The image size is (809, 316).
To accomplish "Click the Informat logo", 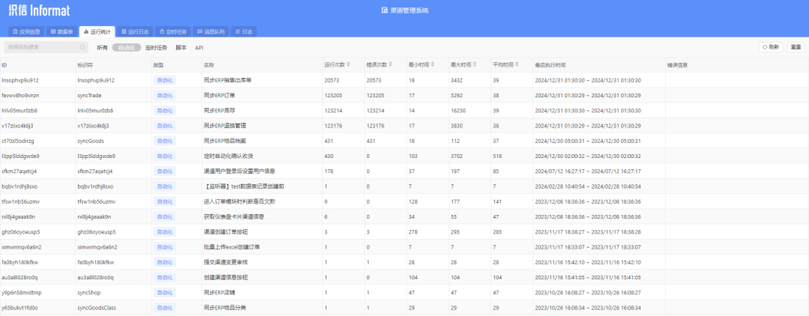I will click(39, 10).
